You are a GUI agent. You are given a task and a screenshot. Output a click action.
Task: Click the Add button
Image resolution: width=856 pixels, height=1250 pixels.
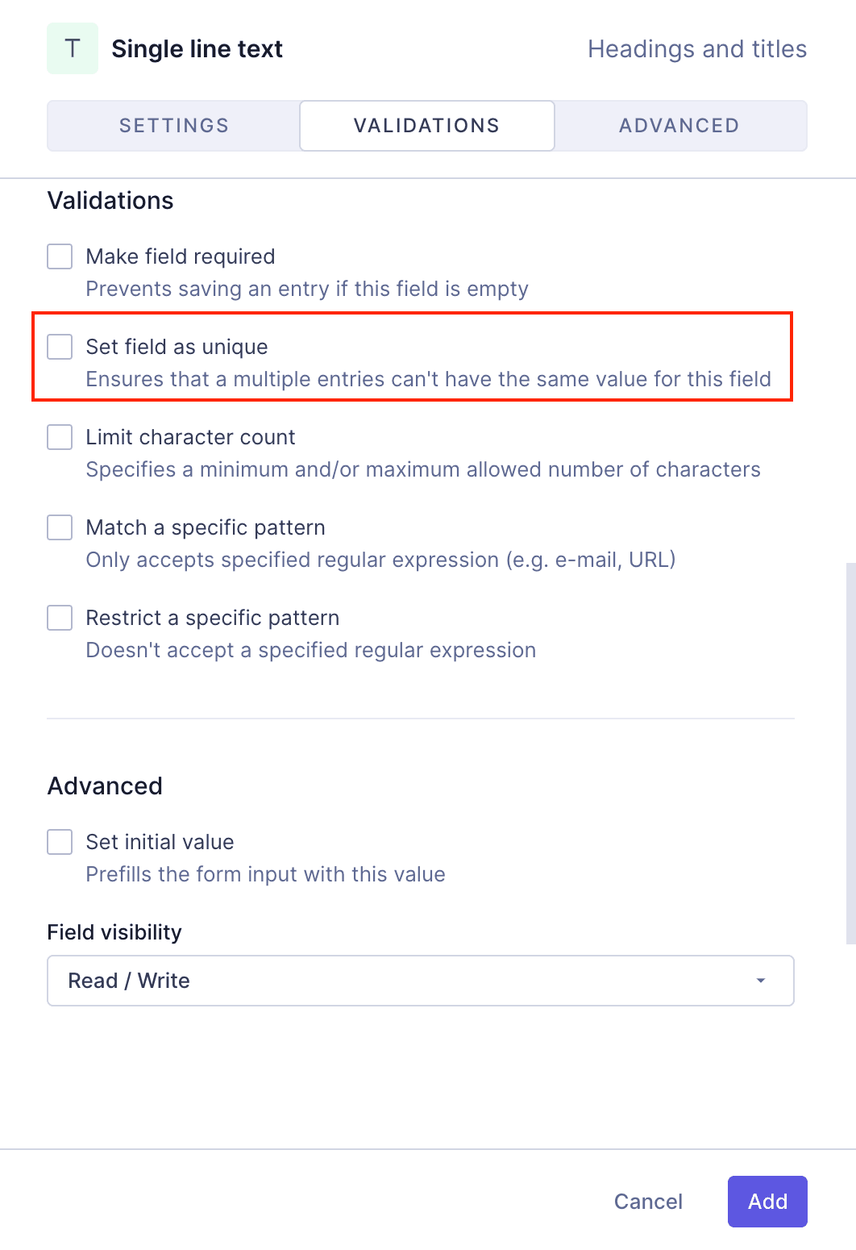(x=767, y=1202)
